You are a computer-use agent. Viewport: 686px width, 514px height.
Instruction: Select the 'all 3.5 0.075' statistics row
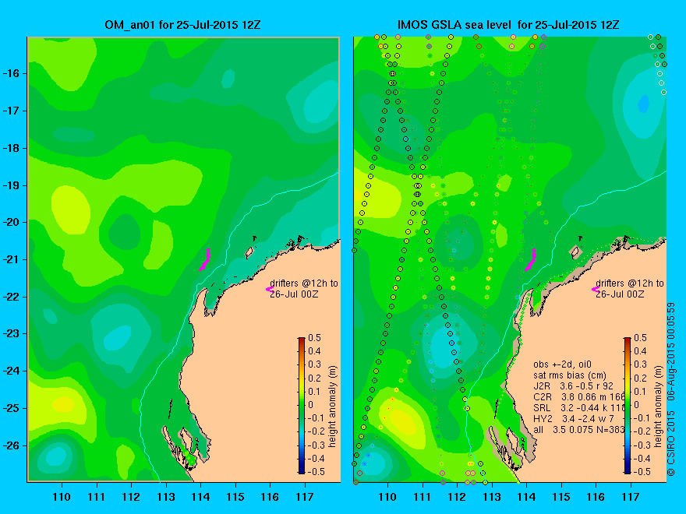[x=578, y=430]
